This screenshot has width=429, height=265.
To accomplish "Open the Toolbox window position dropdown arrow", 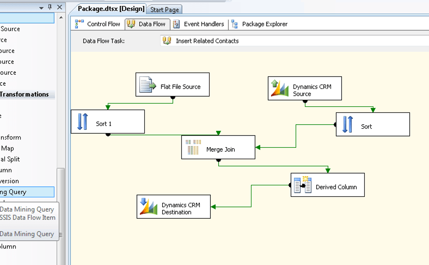I will [41, 8].
